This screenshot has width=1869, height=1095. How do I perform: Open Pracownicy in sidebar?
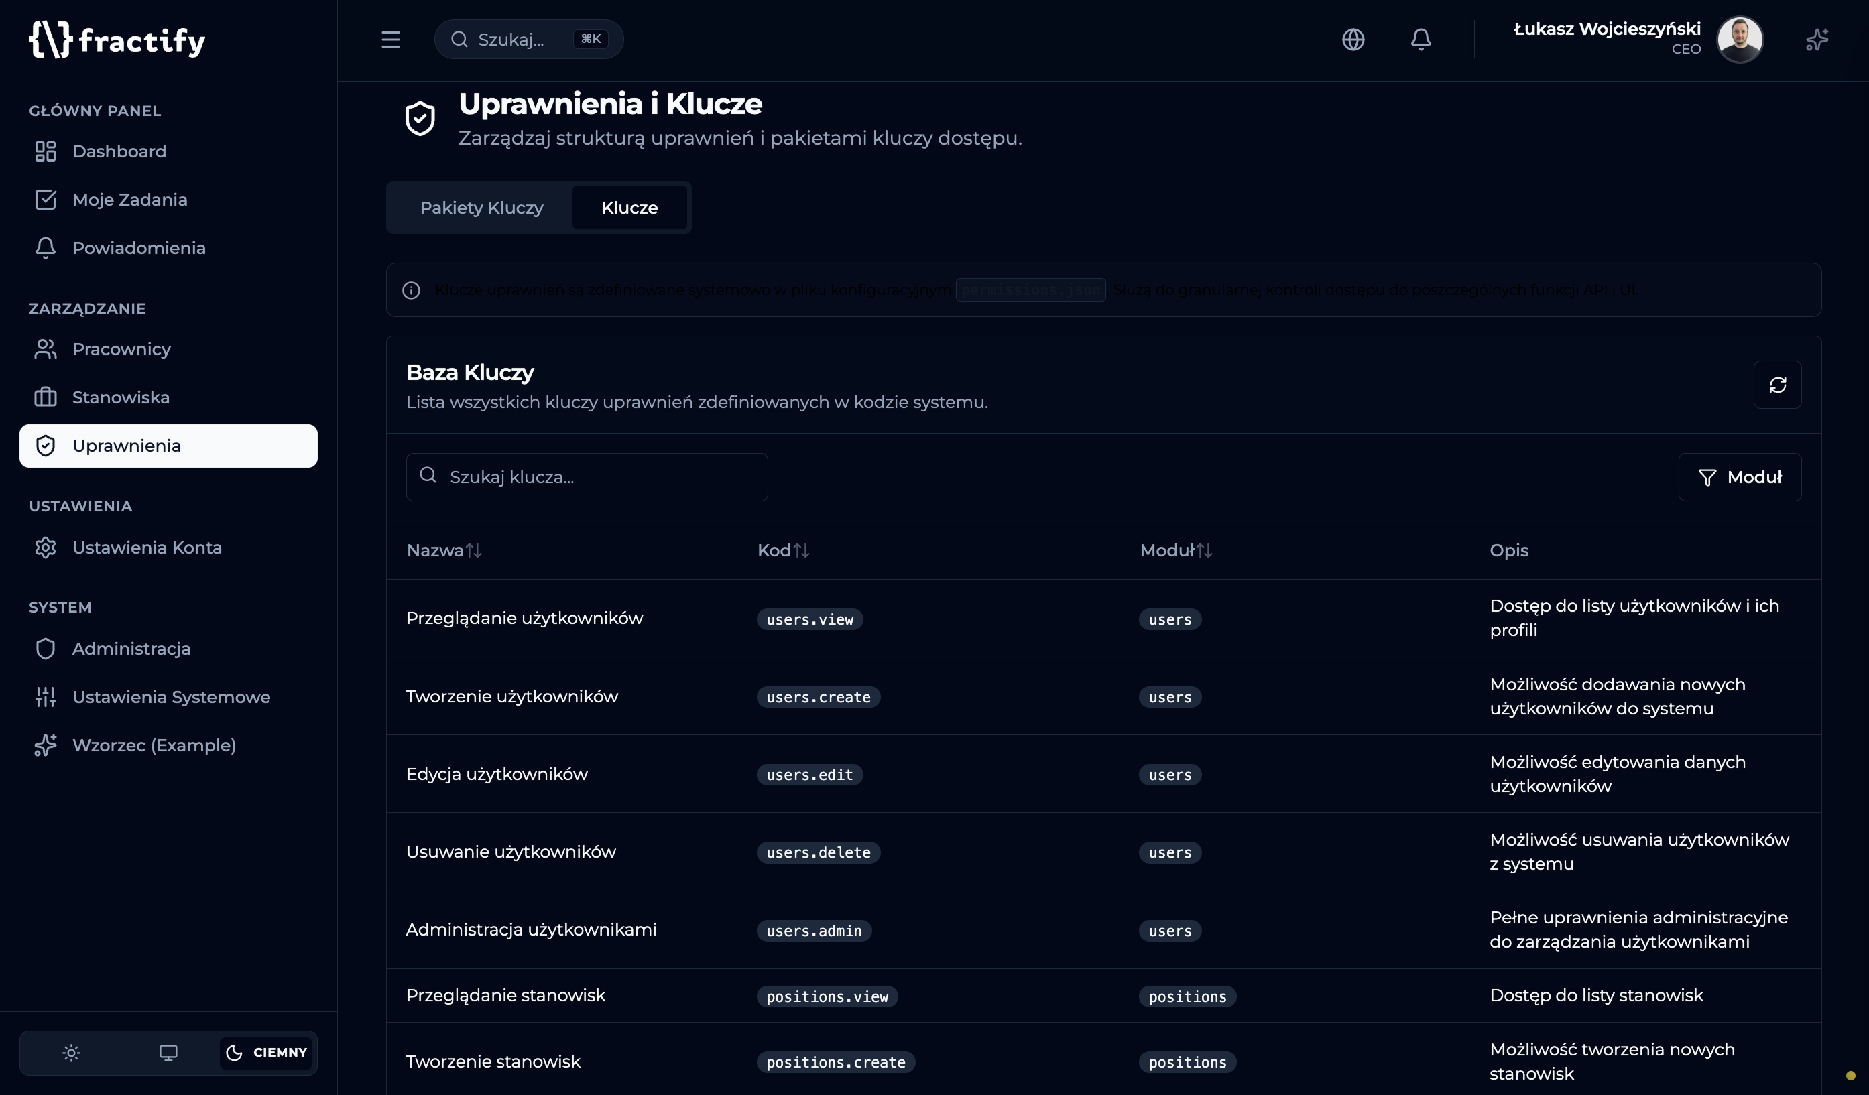point(168,349)
